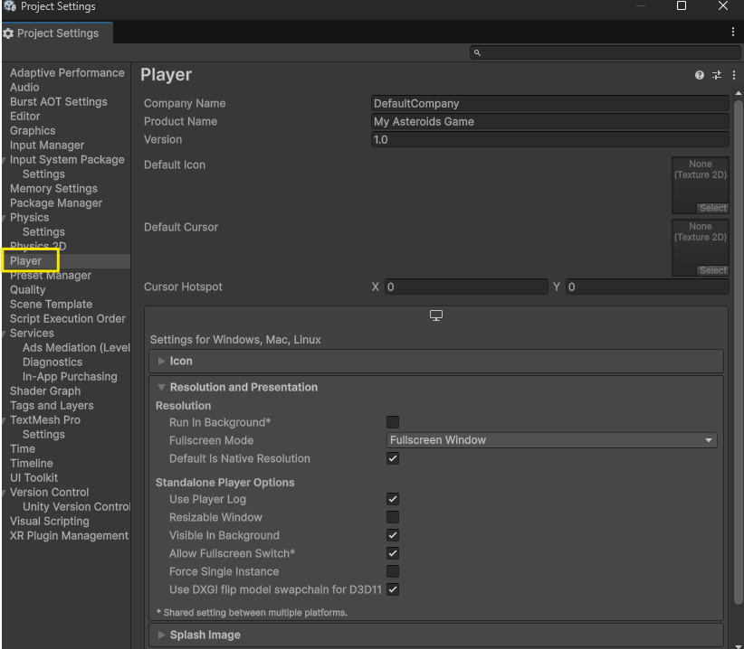Open Graphics settings category
This screenshot has width=744, height=649.
coord(33,131)
